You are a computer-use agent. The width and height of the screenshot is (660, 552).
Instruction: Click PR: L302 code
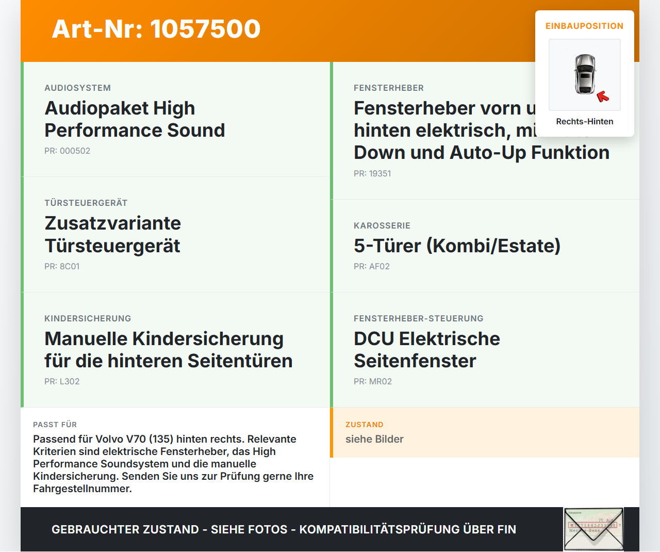click(x=62, y=381)
